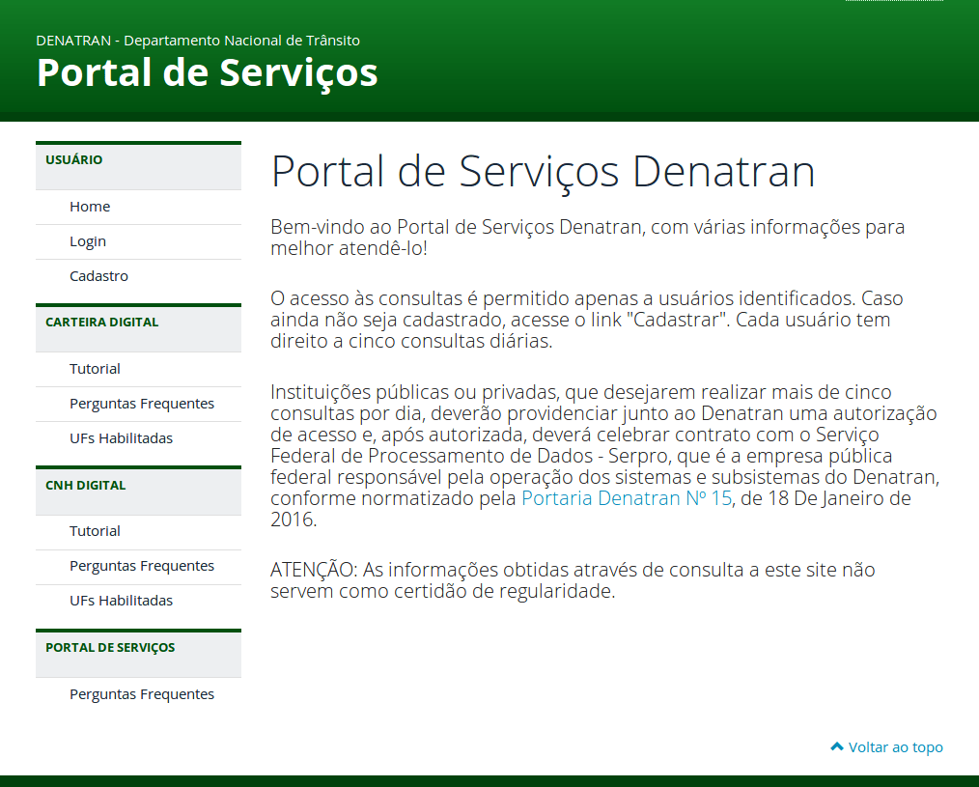Screen dimensions: 979x787
Task: Follow the Portaria Denatran Nº 15 link
Action: [627, 498]
